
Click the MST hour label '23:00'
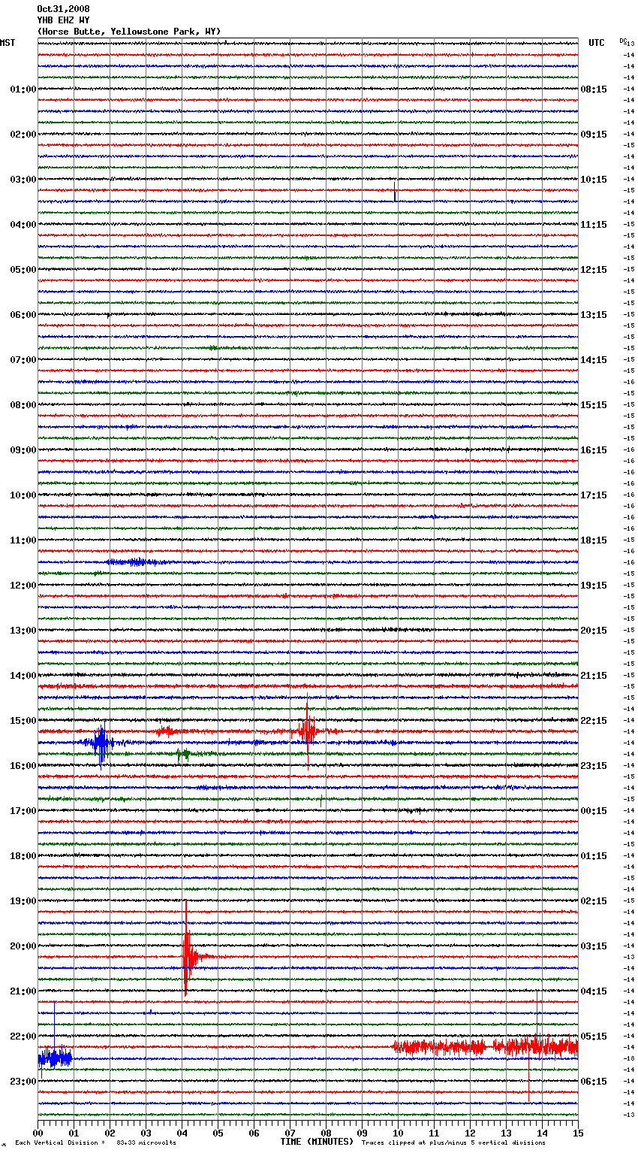point(23,1082)
